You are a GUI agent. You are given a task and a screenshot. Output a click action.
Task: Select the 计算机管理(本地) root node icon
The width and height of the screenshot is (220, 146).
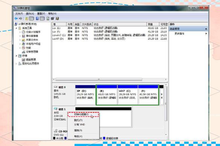[16, 24]
